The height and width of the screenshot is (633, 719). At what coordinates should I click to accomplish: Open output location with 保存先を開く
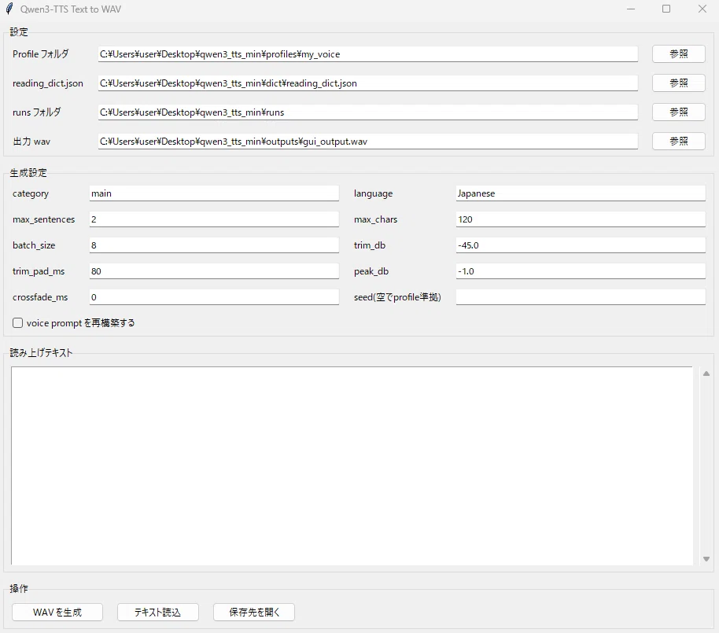coord(254,613)
